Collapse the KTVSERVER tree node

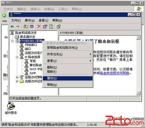point(12,41)
